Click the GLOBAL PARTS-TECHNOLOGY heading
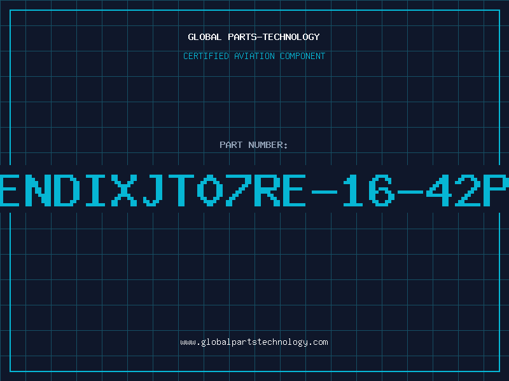The height and width of the screenshot is (381, 509). (254, 37)
